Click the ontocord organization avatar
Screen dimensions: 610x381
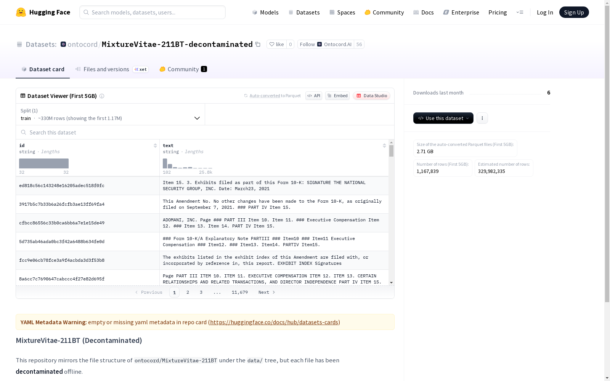(x=63, y=44)
